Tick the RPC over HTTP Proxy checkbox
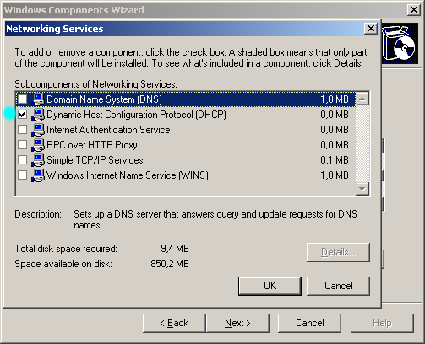Image resolution: width=425 pixels, height=344 pixels. pyautogui.click(x=22, y=145)
